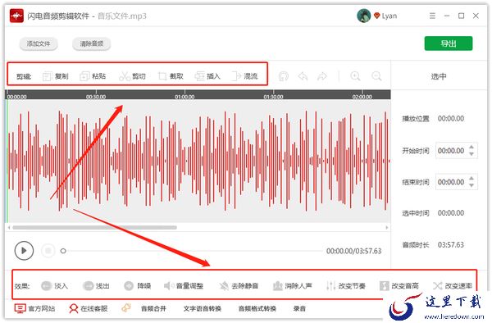The image size is (492, 323).
Task: Choose the Insert (插入) tool
Action: coord(207,76)
